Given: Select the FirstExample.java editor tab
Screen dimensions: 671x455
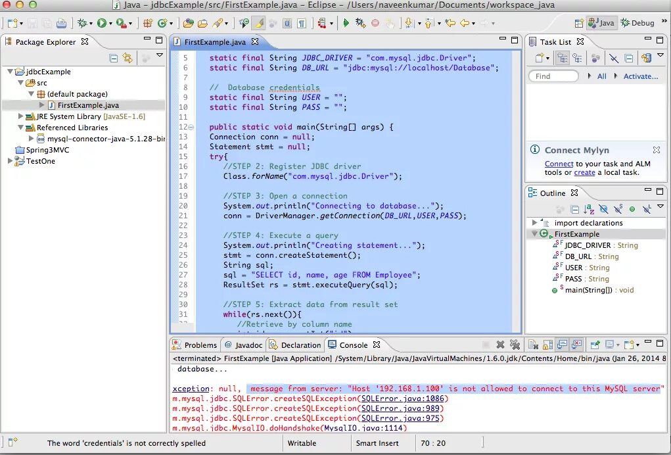Looking at the screenshot, I should point(216,42).
